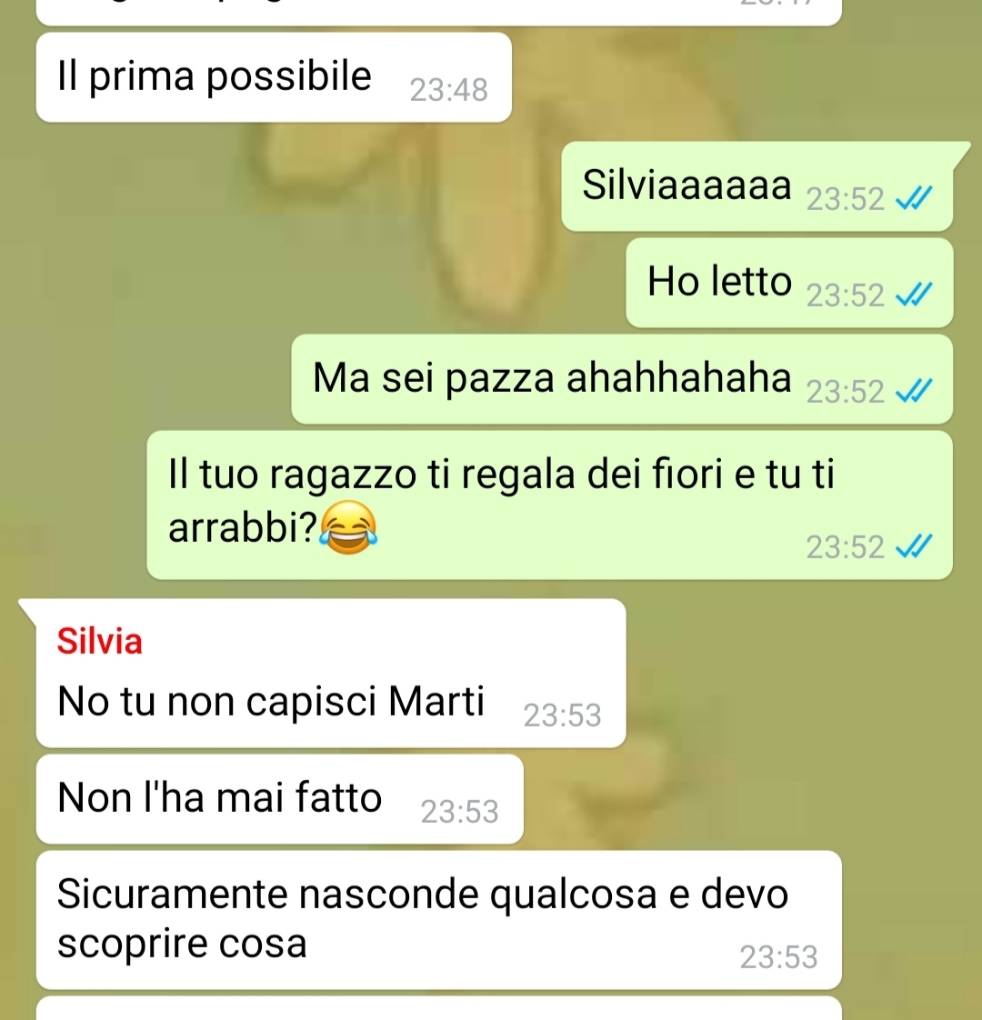Tap the 'Il tuo ragazzo ti regala dei fiori' message
This screenshot has width=982, height=1020.
click(550, 505)
